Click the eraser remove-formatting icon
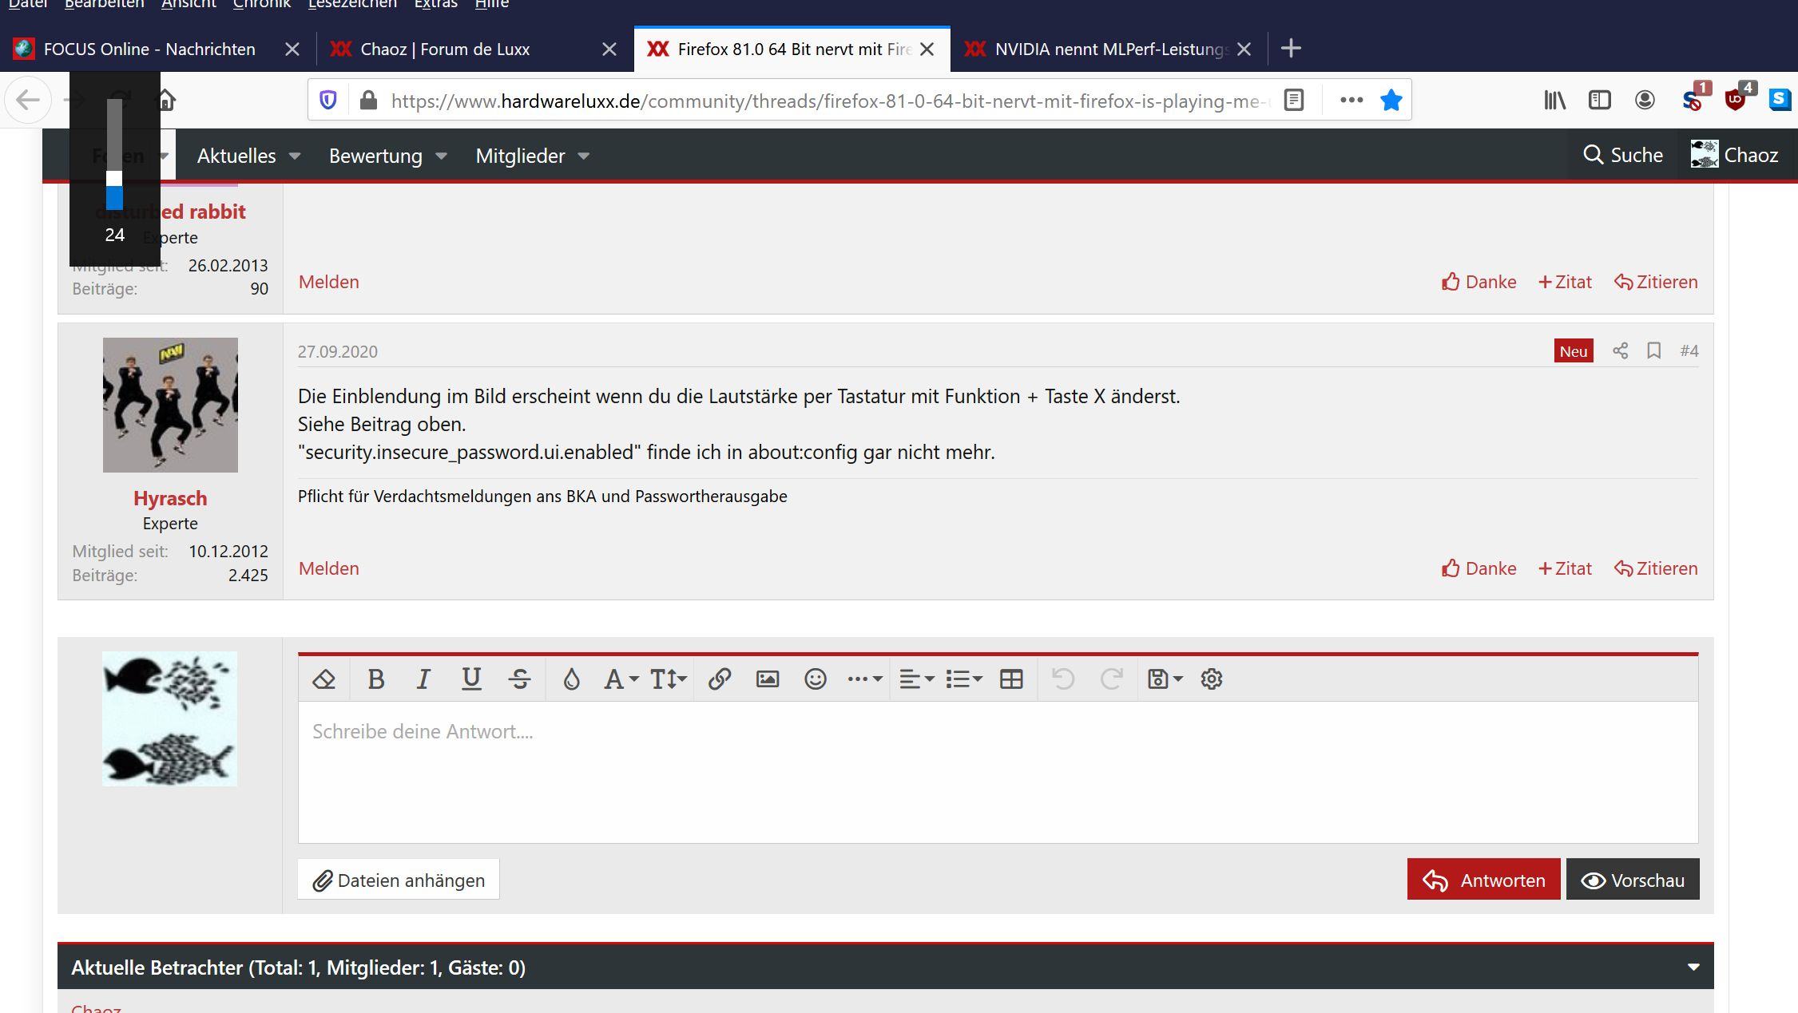The height and width of the screenshot is (1013, 1798). [x=323, y=679]
